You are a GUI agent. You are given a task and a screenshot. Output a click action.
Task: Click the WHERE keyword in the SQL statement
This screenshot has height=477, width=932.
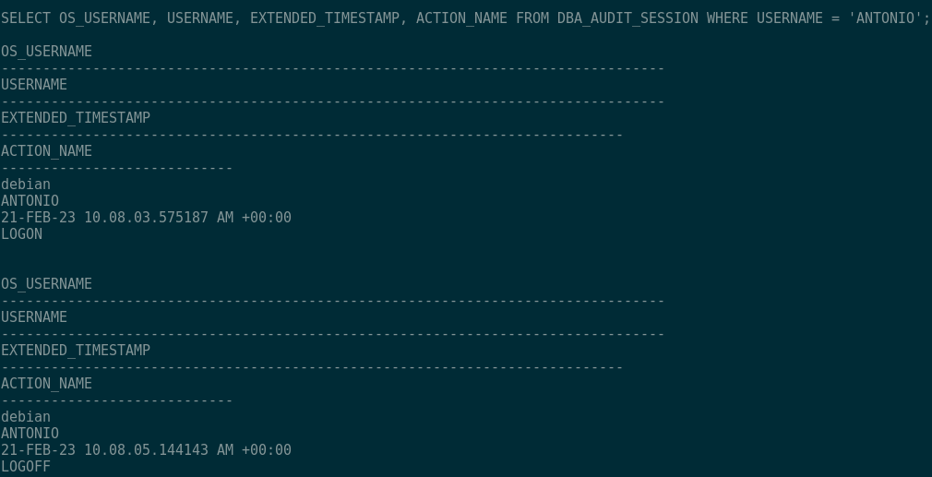727,18
